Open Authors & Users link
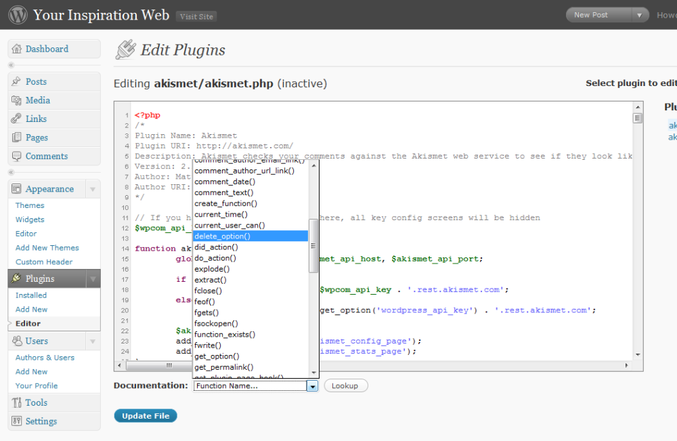The height and width of the screenshot is (441, 677). [45, 358]
